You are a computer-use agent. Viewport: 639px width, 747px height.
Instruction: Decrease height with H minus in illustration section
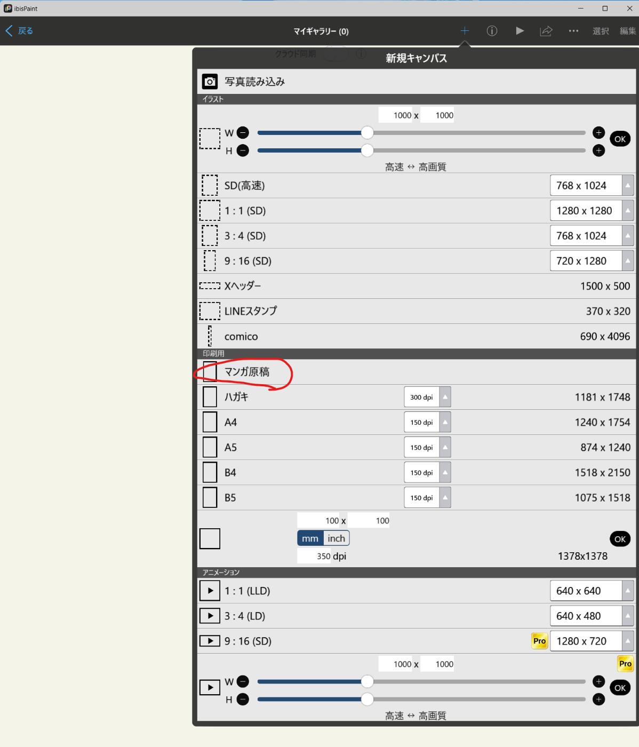click(x=243, y=150)
